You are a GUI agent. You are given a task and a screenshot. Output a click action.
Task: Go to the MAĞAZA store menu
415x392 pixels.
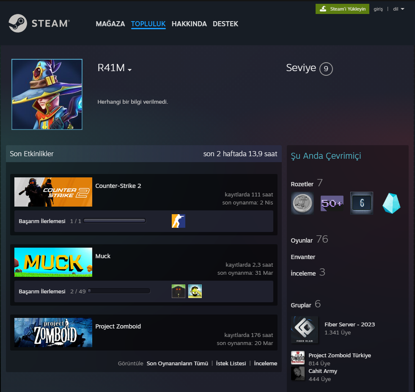tap(110, 24)
